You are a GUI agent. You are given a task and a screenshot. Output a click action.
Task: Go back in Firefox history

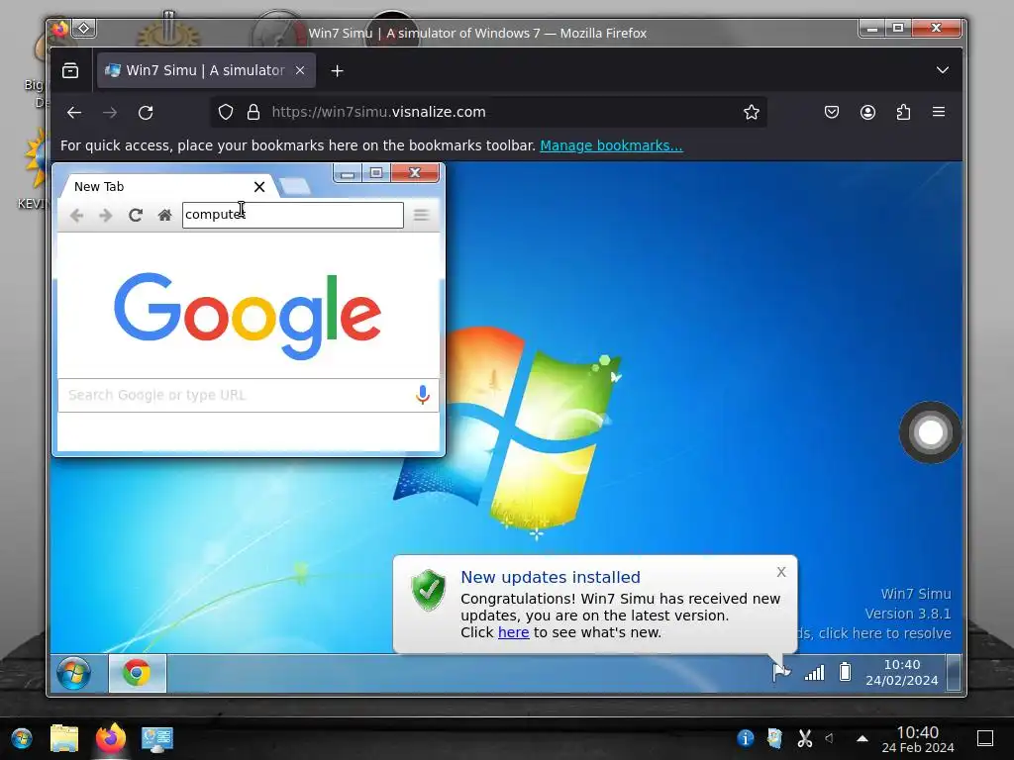73,113
